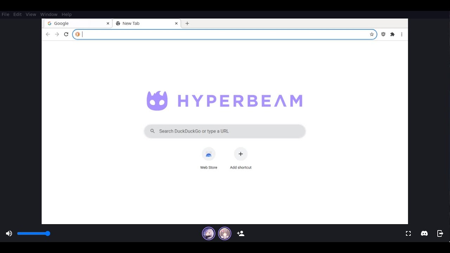450x253 pixels.
Task: Reload the page with the refresh icon
Action: click(66, 34)
